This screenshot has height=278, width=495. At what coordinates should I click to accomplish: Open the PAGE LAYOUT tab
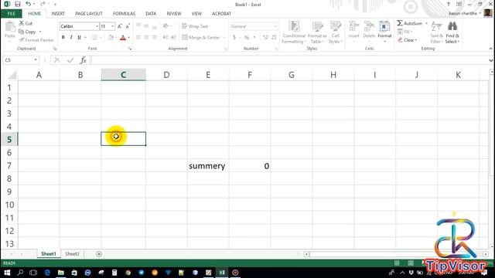click(x=89, y=14)
